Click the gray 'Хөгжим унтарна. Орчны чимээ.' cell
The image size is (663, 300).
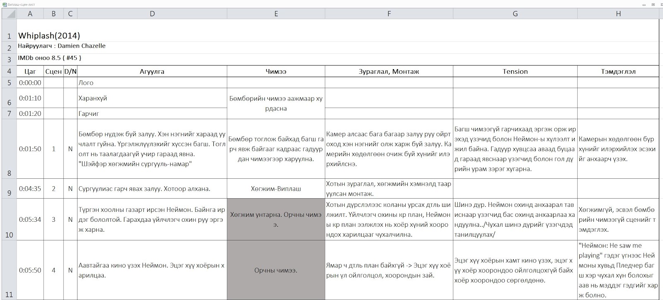click(276, 219)
